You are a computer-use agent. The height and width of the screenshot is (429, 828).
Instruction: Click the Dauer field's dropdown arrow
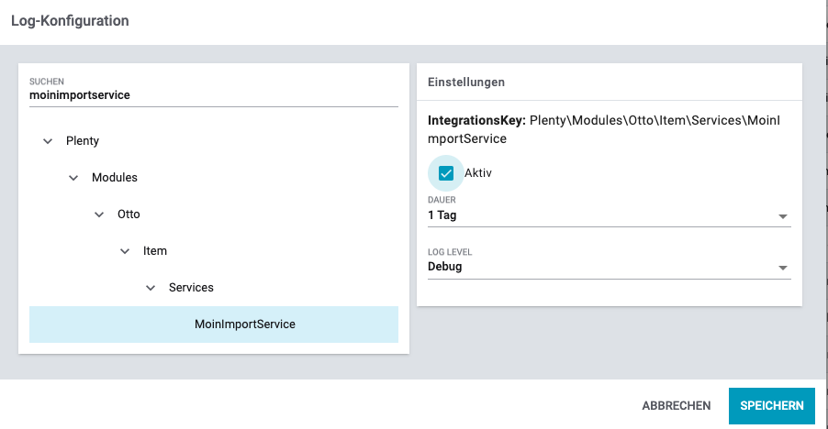pyautogui.click(x=782, y=217)
